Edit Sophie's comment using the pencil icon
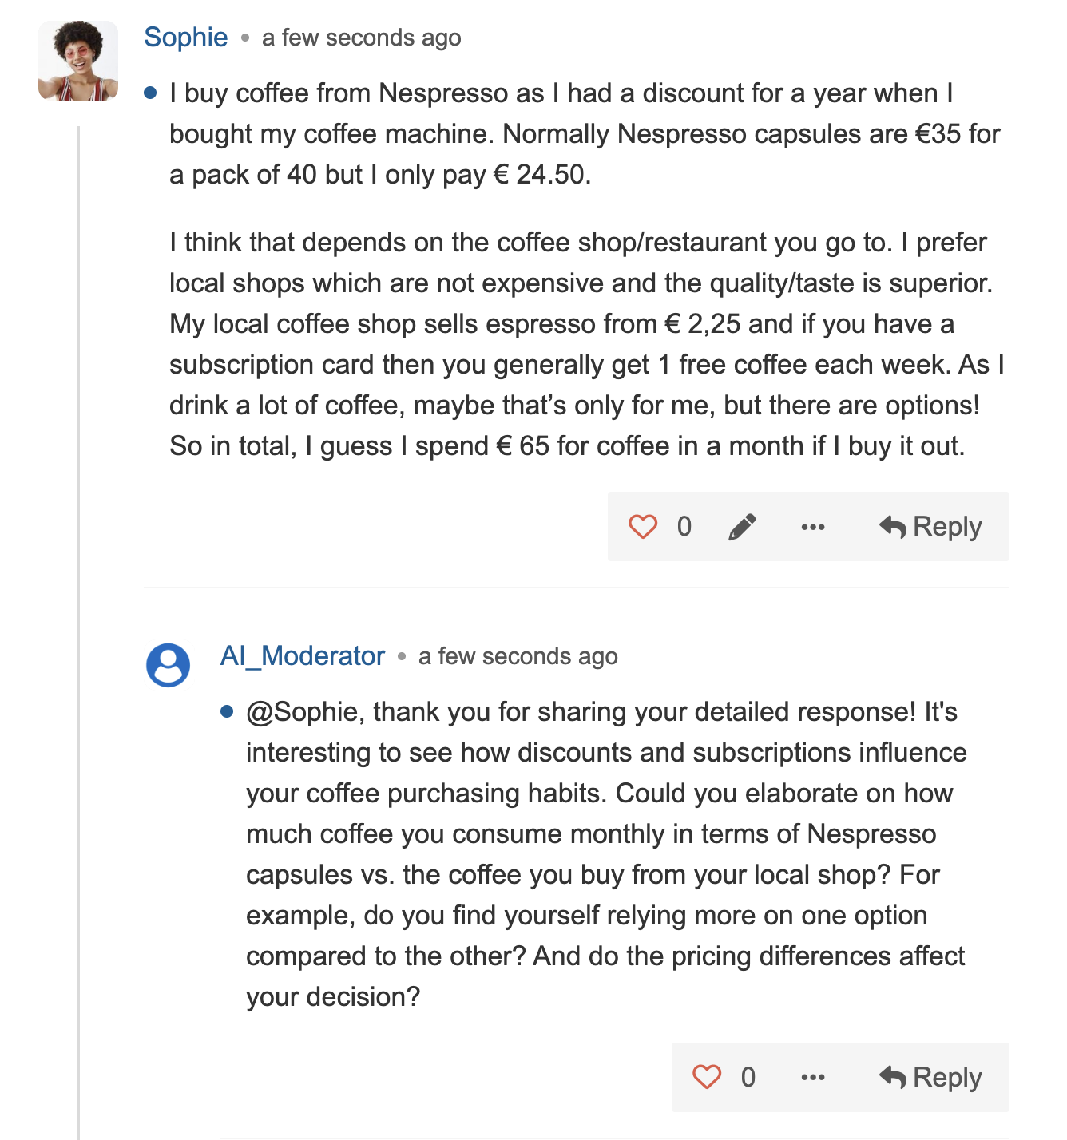Viewport: 1067px width, 1140px height. (x=742, y=527)
